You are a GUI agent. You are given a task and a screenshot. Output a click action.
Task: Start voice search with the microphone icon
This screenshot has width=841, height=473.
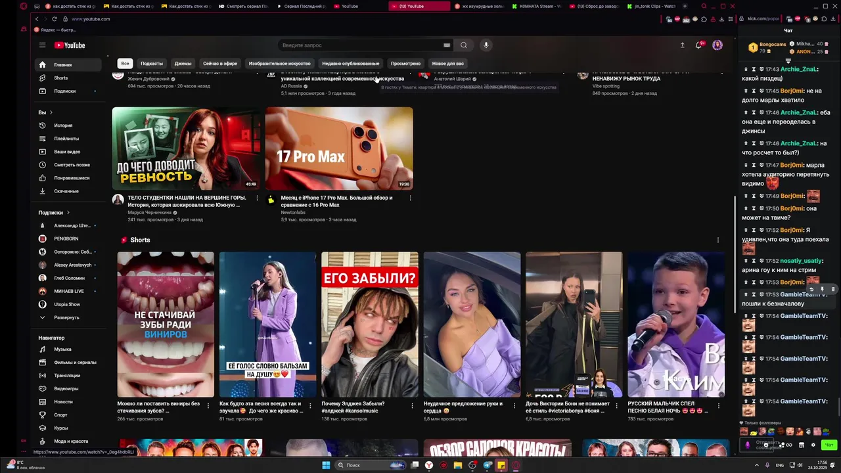click(x=486, y=45)
